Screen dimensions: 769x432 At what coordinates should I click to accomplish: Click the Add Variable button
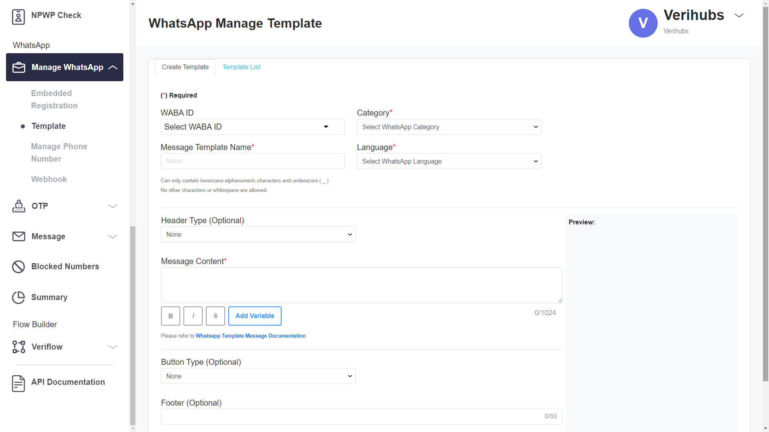pos(255,316)
